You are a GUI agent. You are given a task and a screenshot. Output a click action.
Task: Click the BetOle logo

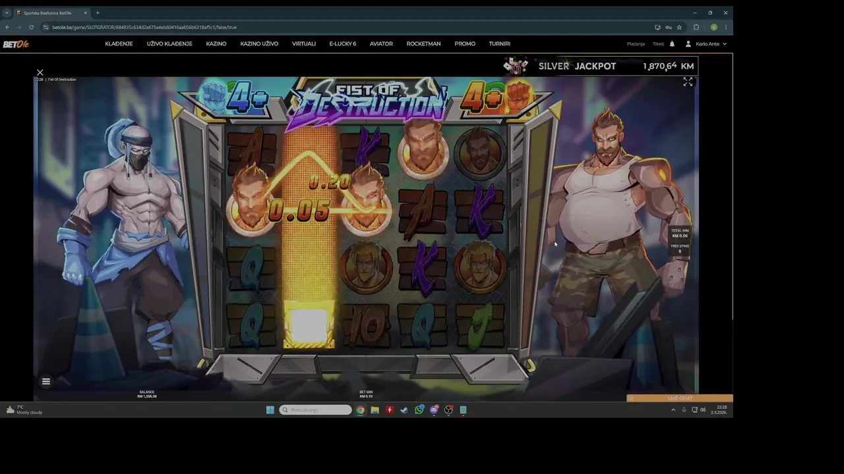pyautogui.click(x=16, y=44)
